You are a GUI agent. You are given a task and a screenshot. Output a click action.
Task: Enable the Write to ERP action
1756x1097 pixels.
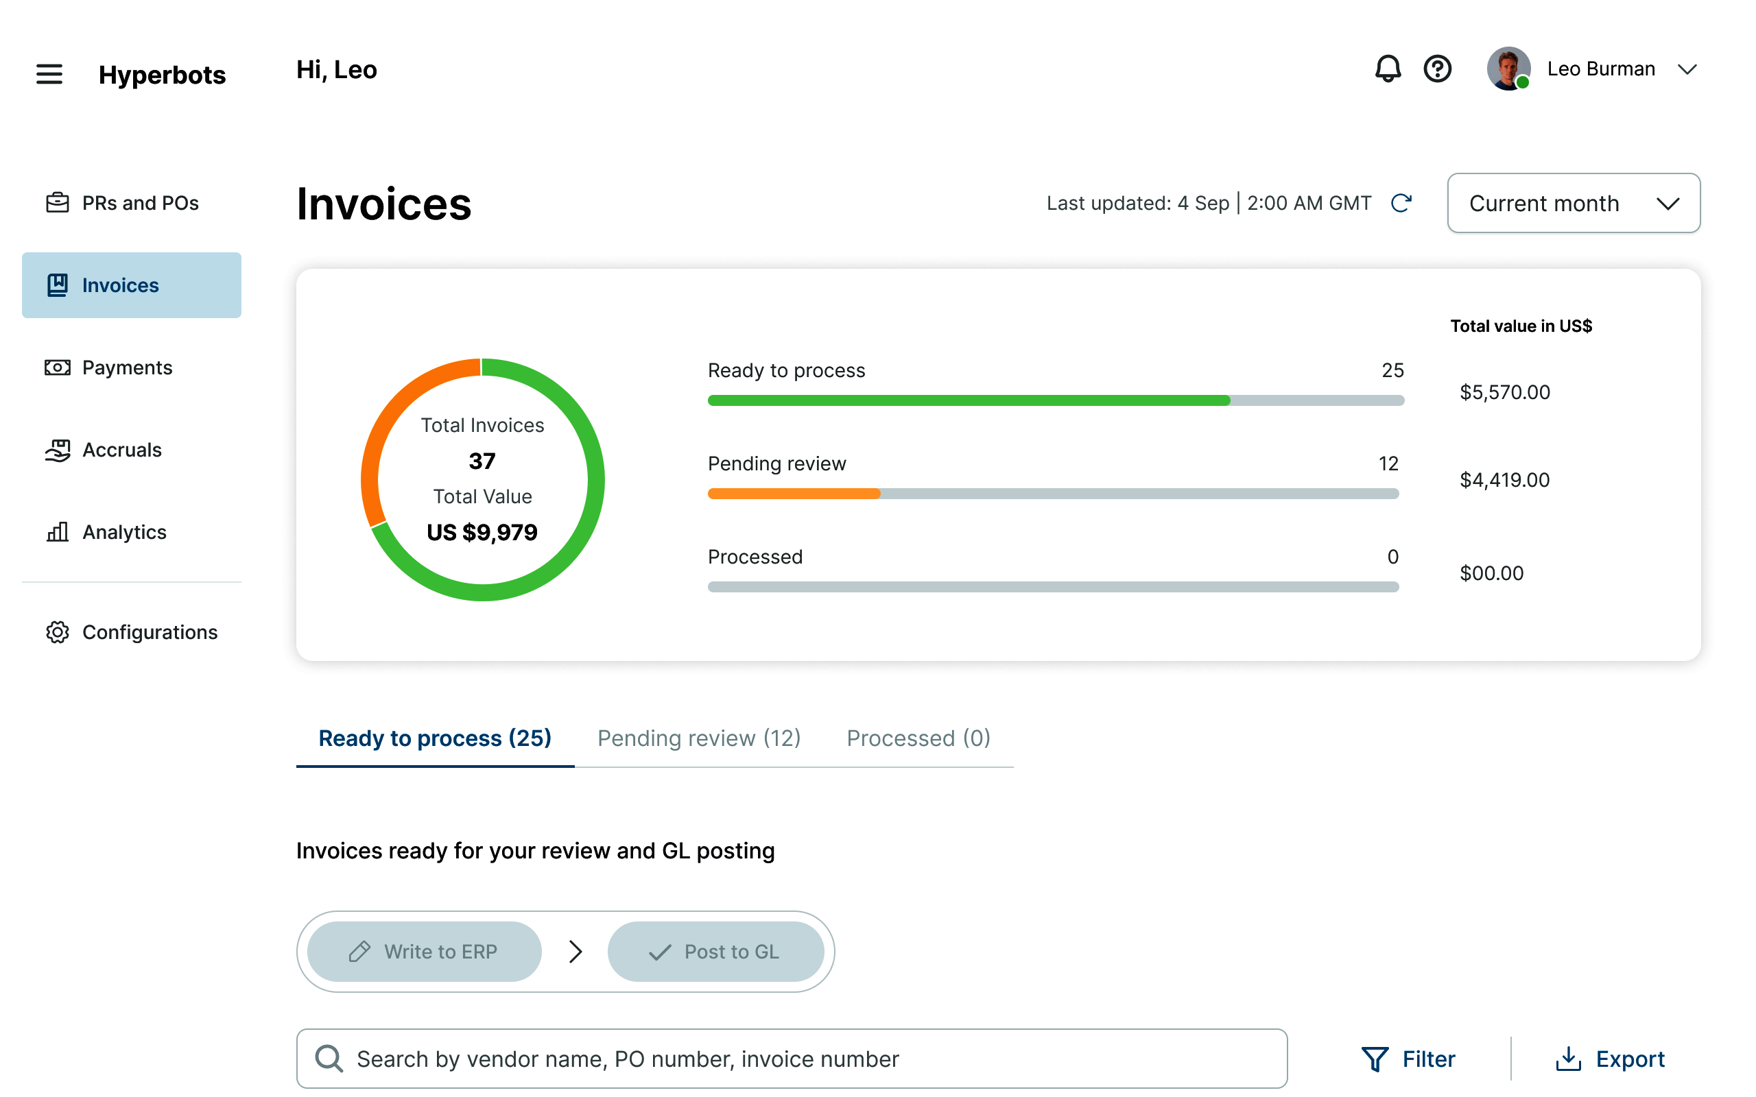pos(424,951)
